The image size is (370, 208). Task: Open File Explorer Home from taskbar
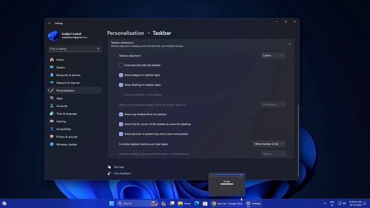[184, 203]
